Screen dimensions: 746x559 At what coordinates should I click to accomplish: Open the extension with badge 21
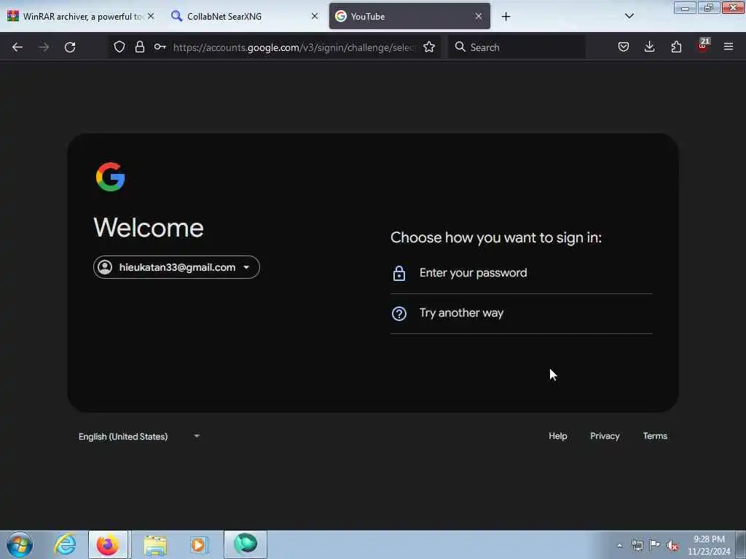(x=703, y=46)
